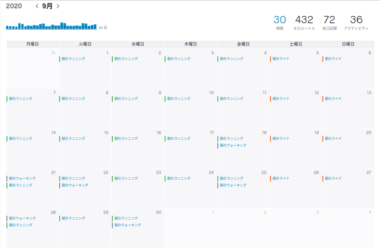
Task: Click the 2020 year label
Action: tap(14, 6)
